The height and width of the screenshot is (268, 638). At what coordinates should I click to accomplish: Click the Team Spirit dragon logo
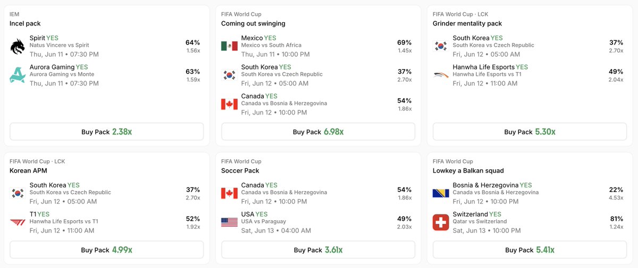coord(18,46)
